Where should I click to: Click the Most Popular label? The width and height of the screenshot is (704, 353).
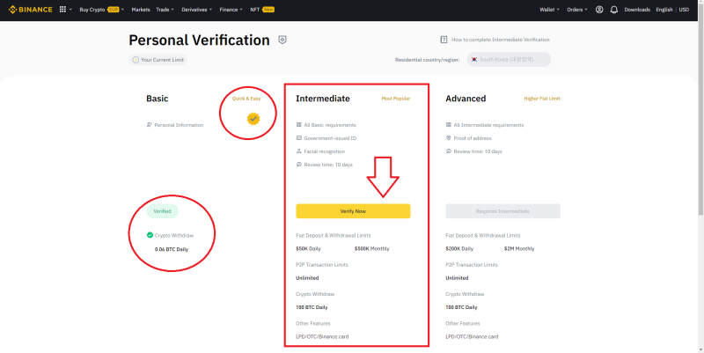[395, 99]
